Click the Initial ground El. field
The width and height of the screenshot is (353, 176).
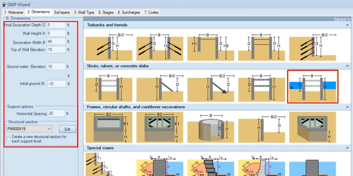click(56, 84)
